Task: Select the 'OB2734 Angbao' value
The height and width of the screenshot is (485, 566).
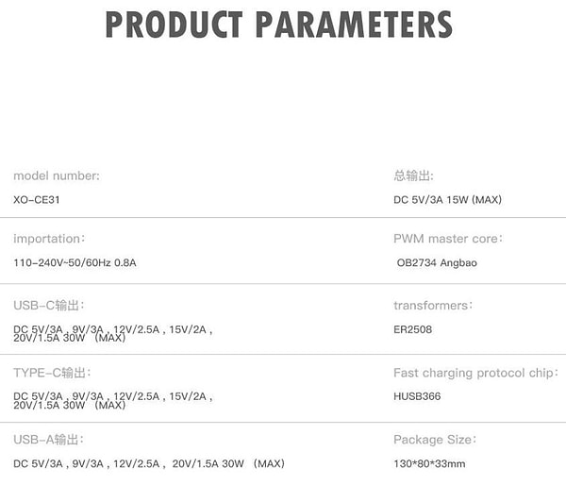Action: point(437,262)
